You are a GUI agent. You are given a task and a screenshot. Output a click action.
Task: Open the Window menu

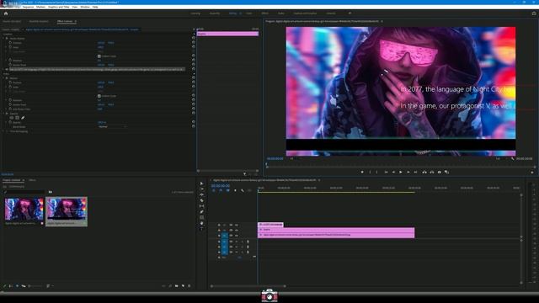click(84, 7)
